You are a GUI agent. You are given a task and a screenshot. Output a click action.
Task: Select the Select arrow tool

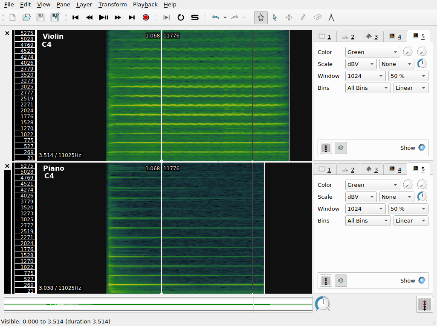275,17
